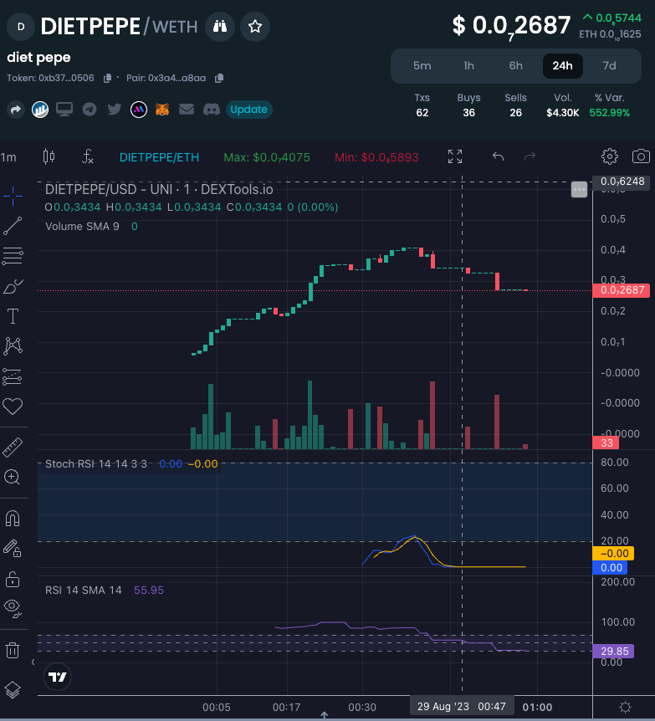The image size is (655, 721).
Task: Select the Text annotation tool
Action: [x=13, y=316]
